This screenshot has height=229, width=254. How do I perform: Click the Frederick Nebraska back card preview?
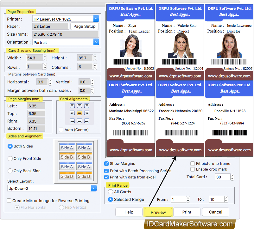coord(180,119)
